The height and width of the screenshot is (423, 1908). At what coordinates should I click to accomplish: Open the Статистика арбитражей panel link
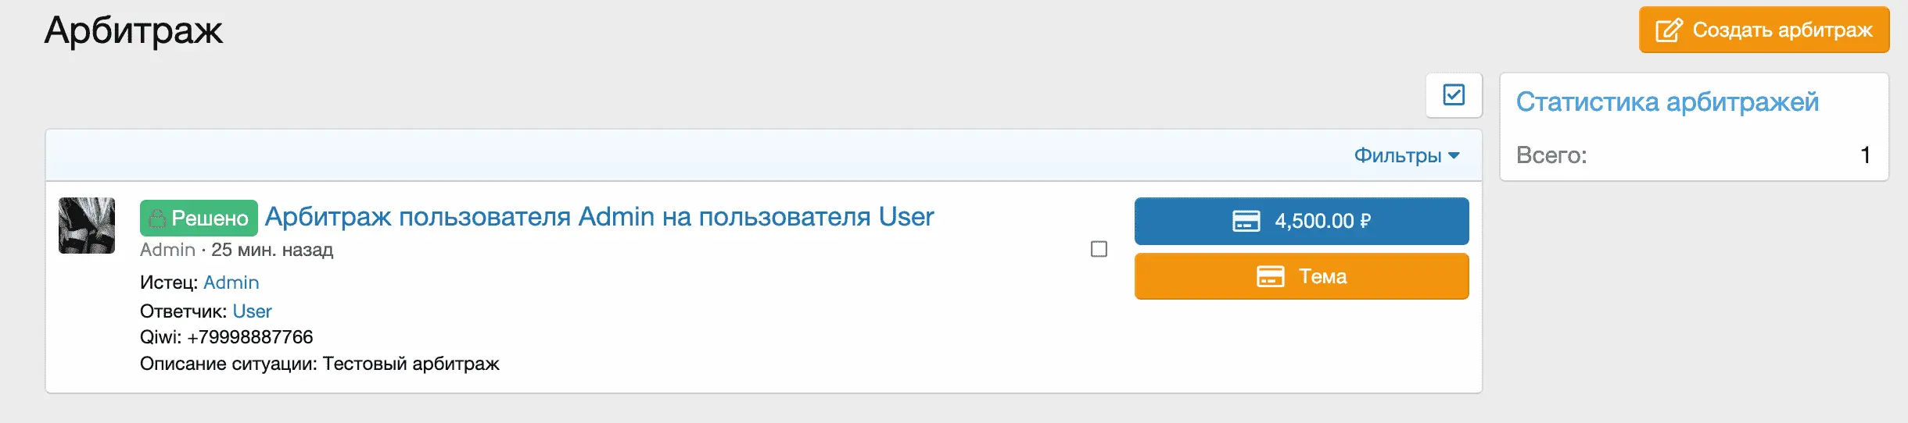tap(1667, 102)
